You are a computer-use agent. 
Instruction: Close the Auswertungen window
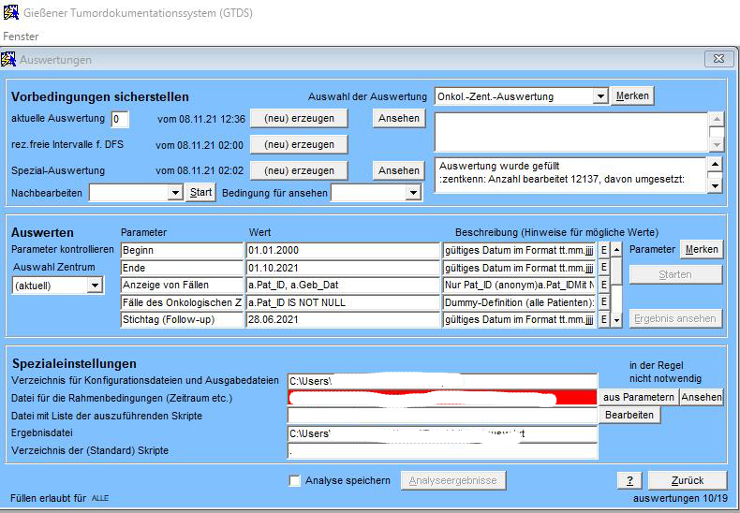tap(718, 59)
